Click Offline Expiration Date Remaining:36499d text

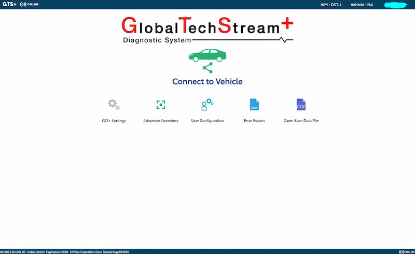click(100, 252)
